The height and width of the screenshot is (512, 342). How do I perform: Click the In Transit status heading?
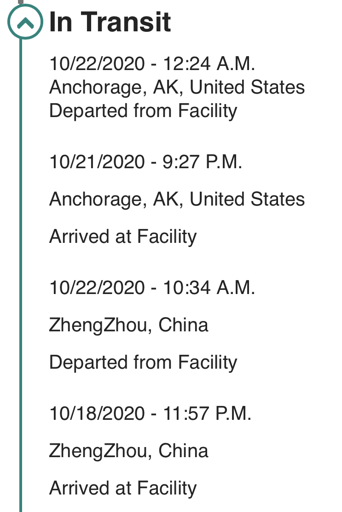pyautogui.click(x=110, y=22)
